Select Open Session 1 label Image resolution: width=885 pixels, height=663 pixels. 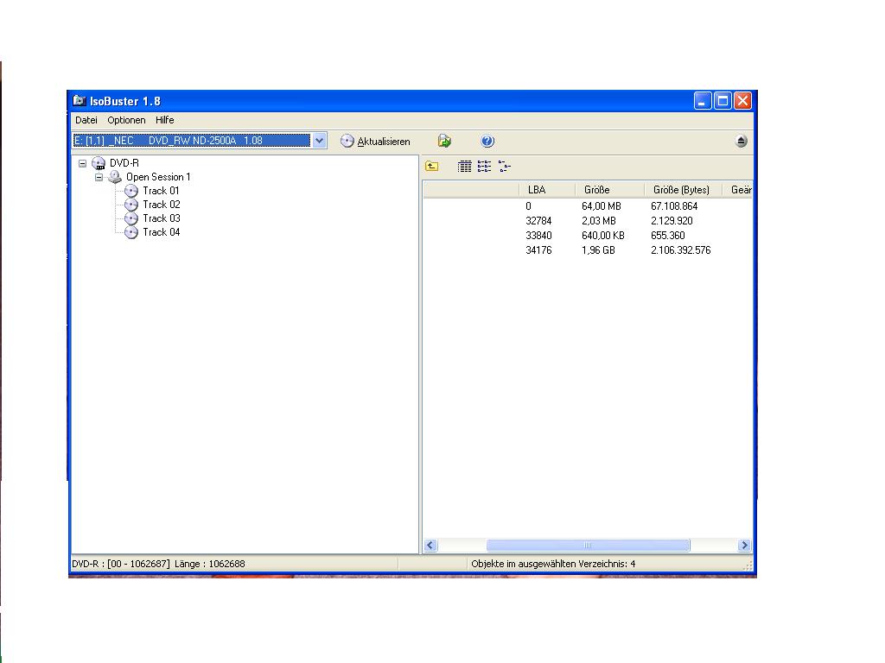(159, 177)
